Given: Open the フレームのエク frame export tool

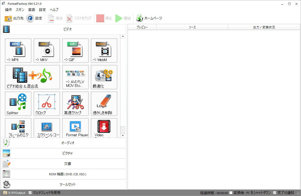Looking at the screenshot, I should 18,128.
